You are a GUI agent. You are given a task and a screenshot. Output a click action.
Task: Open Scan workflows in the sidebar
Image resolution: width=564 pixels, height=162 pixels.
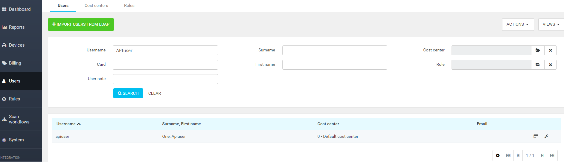(21, 119)
